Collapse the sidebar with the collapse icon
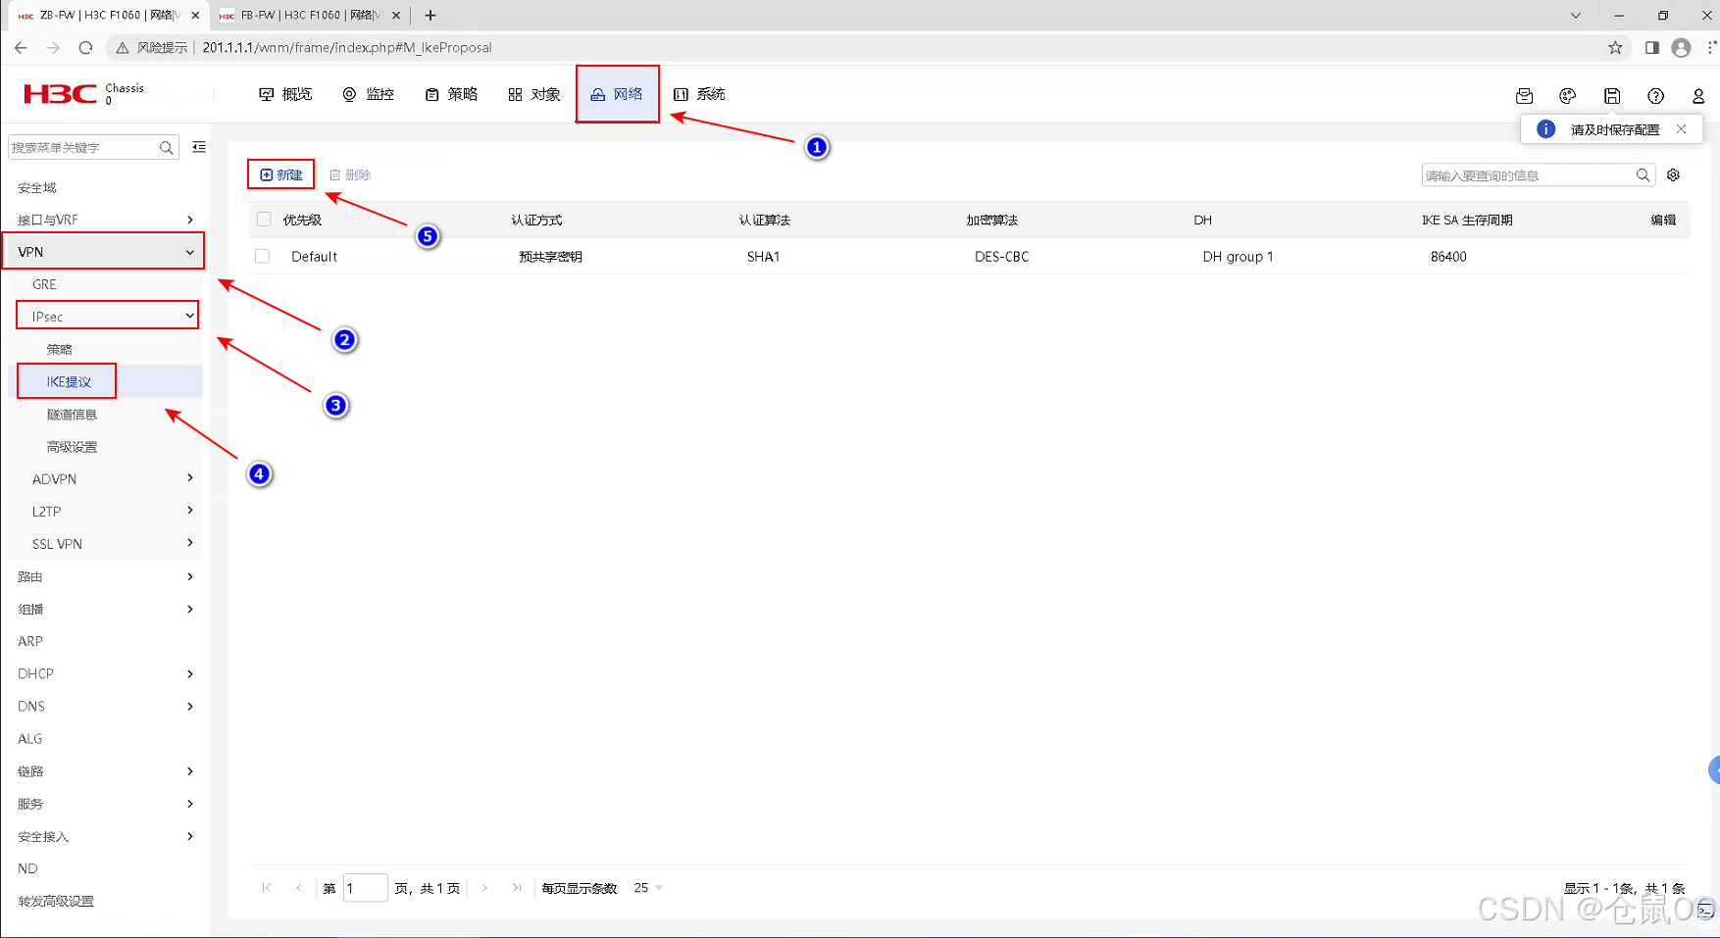Screen dimensions: 1720x938 point(199,146)
